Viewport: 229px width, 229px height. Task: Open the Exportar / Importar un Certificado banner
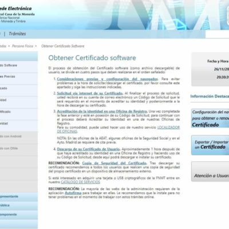(x=210, y=145)
